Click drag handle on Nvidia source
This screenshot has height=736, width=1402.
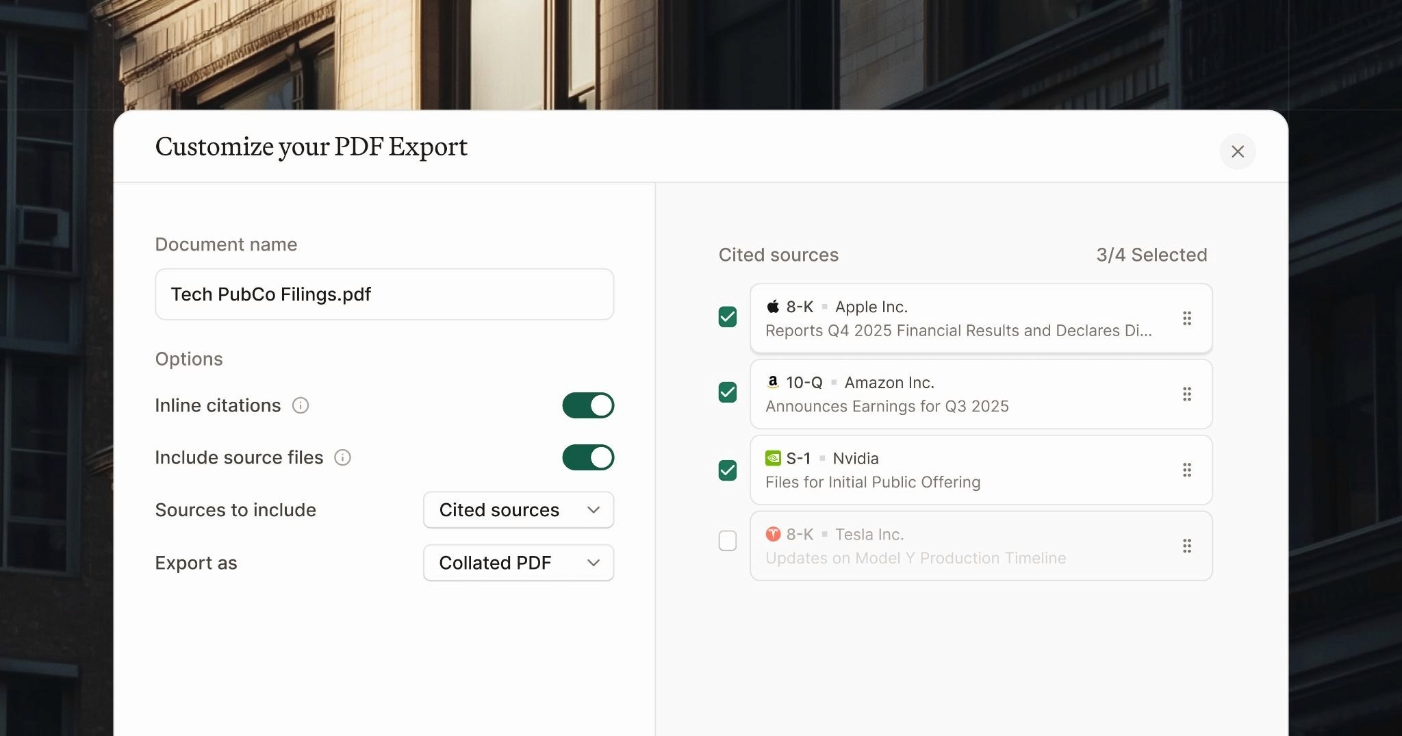[x=1187, y=470]
